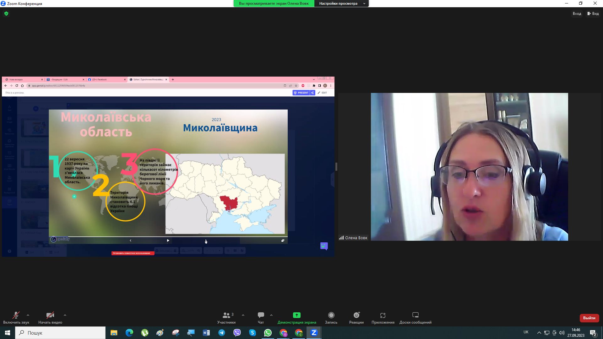The image size is (603, 339).
Task: Open Приложения apps panel
Action: click(x=383, y=317)
